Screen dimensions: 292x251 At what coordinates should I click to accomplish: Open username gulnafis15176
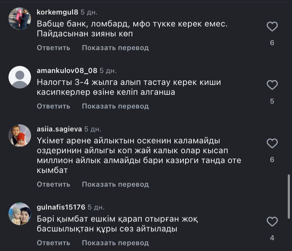click(x=61, y=207)
